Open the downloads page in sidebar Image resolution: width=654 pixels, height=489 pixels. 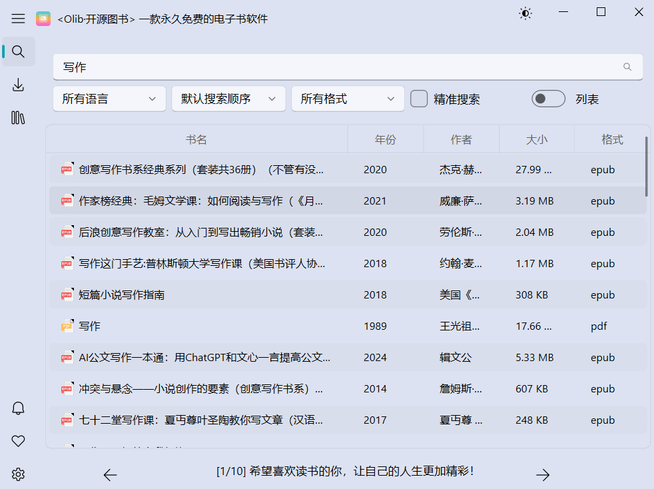(18, 85)
